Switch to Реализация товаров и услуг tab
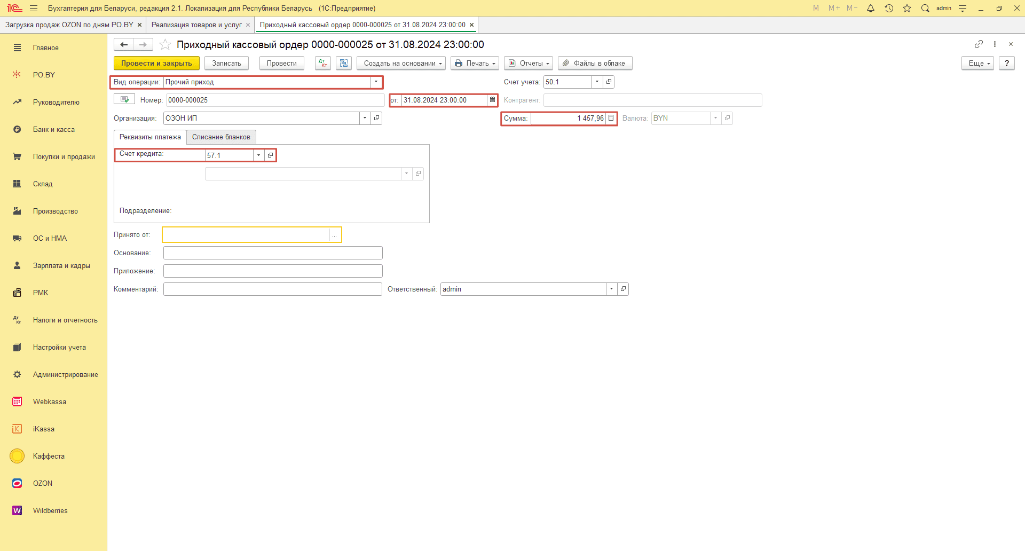Viewport: 1025px width, 551px height. coord(196,25)
